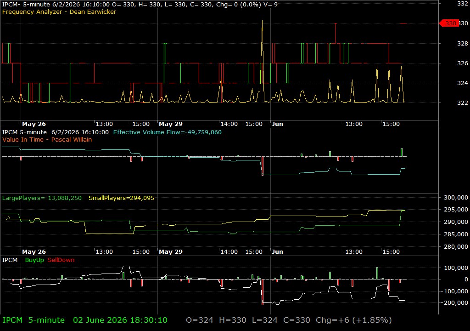Image resolution: width=470 pixels, height=331 pixels.
Task: Click the 100,000 BuyUp axis label
Action: click(456, 268)
